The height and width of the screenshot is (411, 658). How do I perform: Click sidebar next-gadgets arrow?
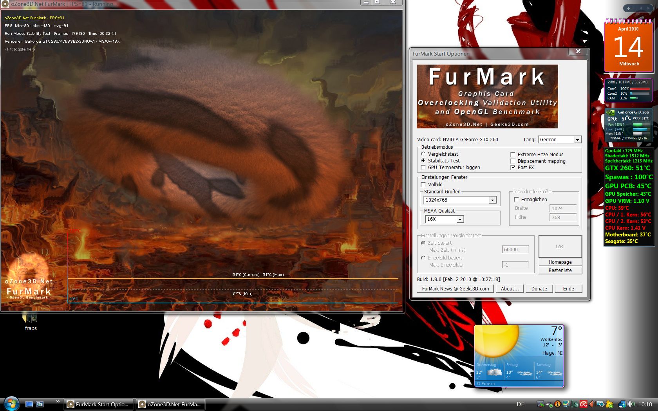(649, 8)
